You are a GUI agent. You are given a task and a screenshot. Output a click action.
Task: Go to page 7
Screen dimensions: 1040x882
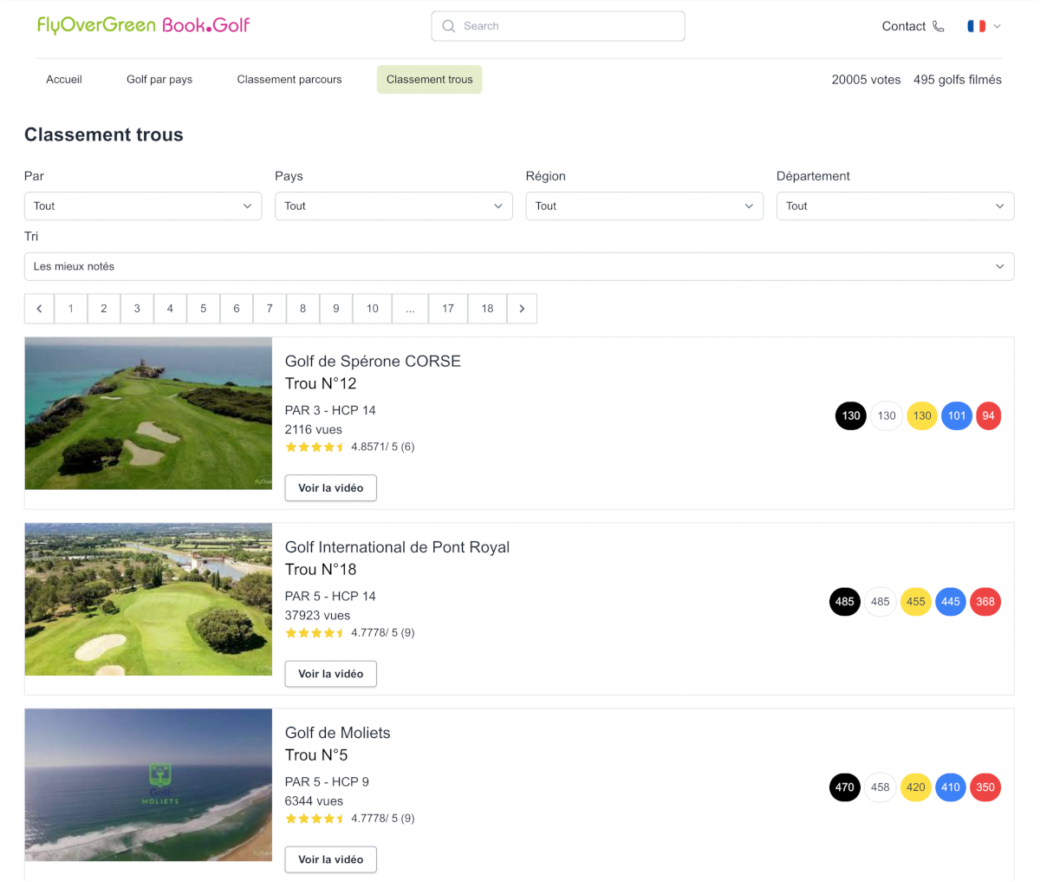pyautogui.click(x=270, y=308)
